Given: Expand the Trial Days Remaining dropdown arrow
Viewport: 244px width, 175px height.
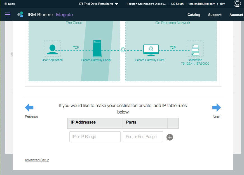Looking at the screenshot, I should pyautogui.click(x=117, y=4).
